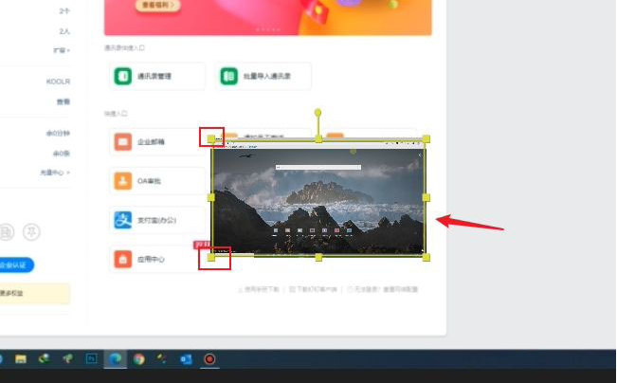Click the KOOLR company name text

(x=58, y=82)
